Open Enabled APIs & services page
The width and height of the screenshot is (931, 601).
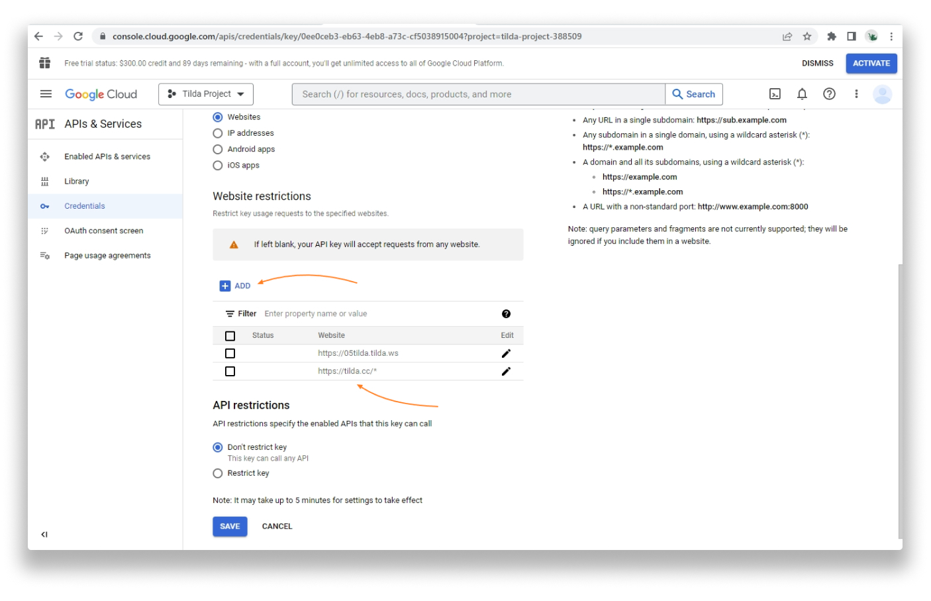(x=105, y=157)
